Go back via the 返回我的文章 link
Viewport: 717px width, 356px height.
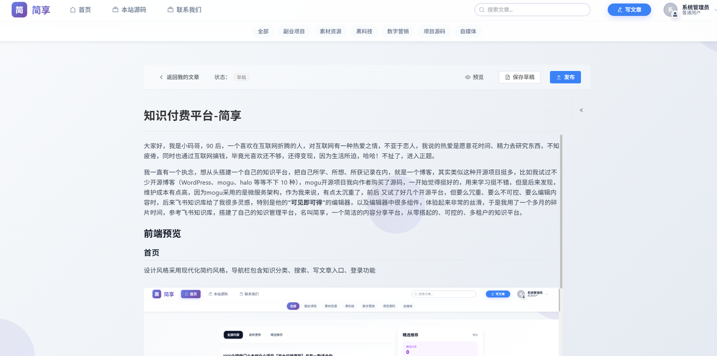tap(182, 77)
